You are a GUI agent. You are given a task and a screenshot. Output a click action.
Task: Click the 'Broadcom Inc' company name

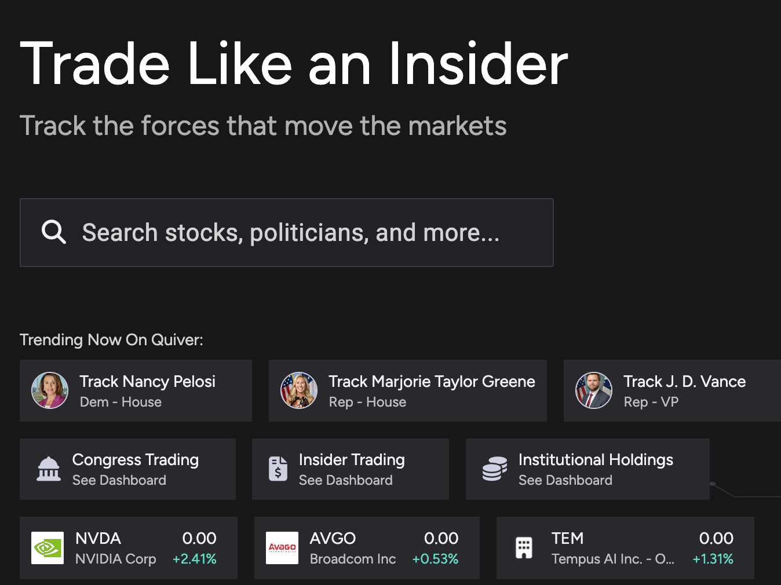(353, 559)
